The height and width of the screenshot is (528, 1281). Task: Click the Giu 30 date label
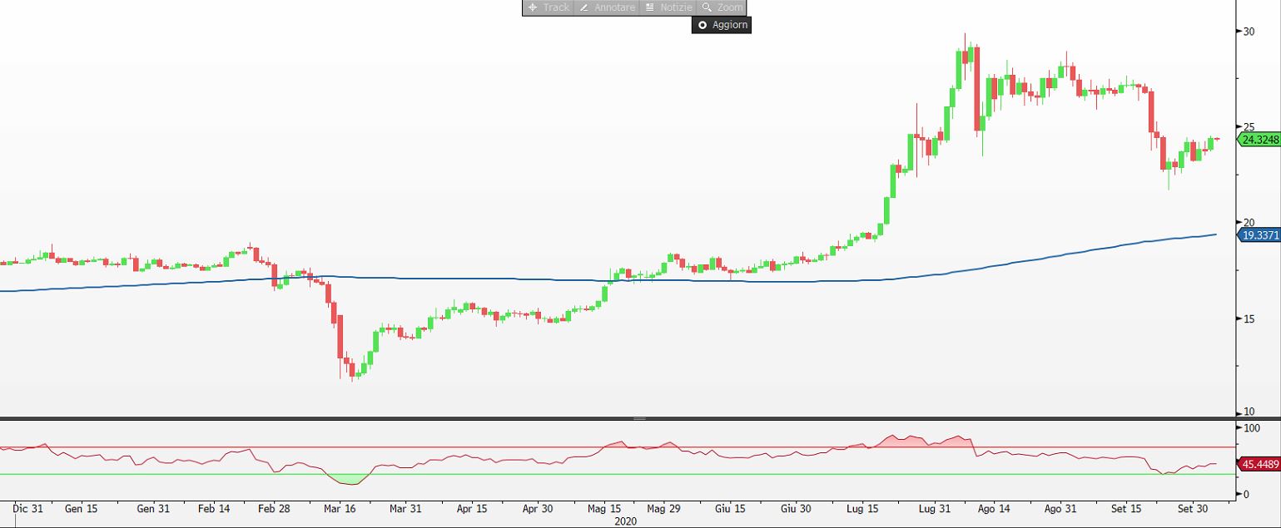tap(797, 508)
